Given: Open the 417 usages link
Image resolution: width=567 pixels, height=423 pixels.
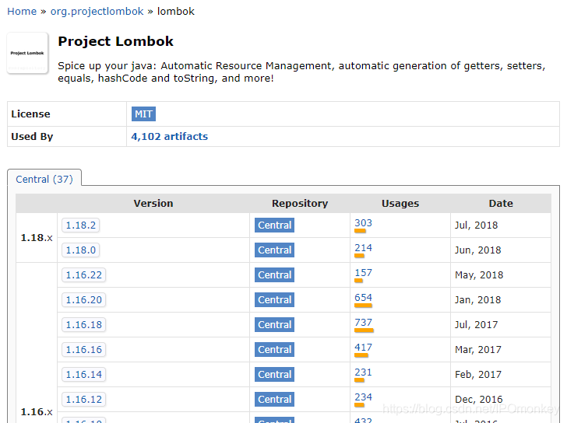Looking at the screenshot, I should pos(363,348).
